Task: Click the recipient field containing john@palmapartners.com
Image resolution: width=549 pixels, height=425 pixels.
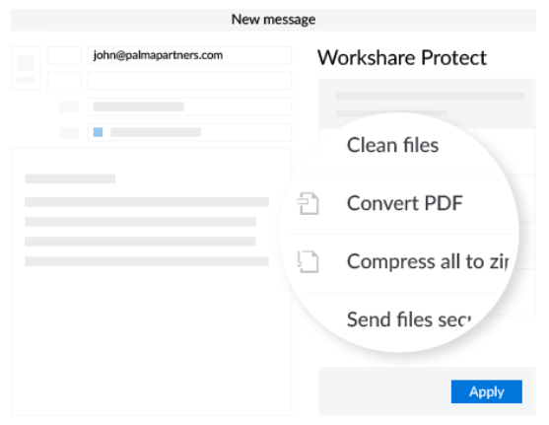Action: pyautogui.click(x=189, y=55)
